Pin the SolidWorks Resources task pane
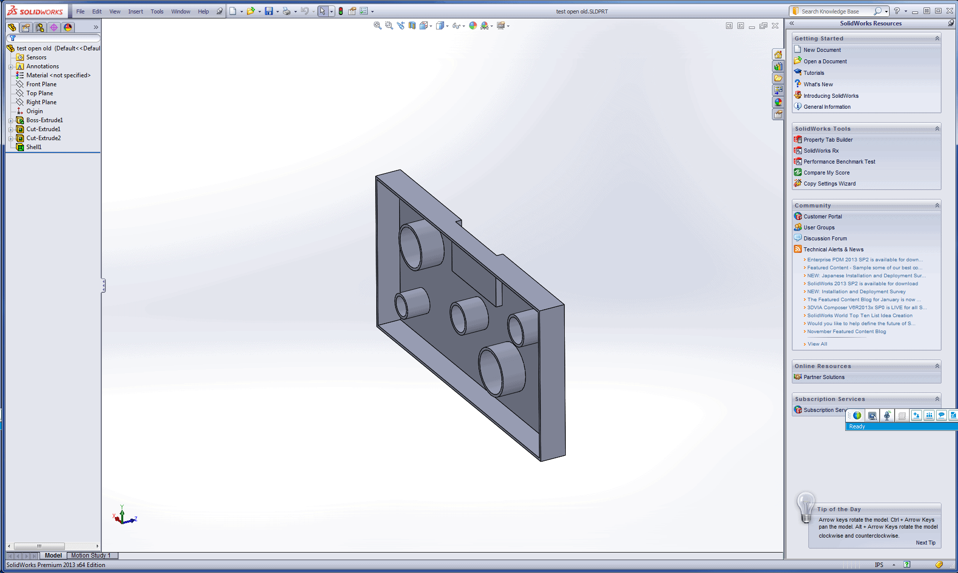 pos(951,23)
